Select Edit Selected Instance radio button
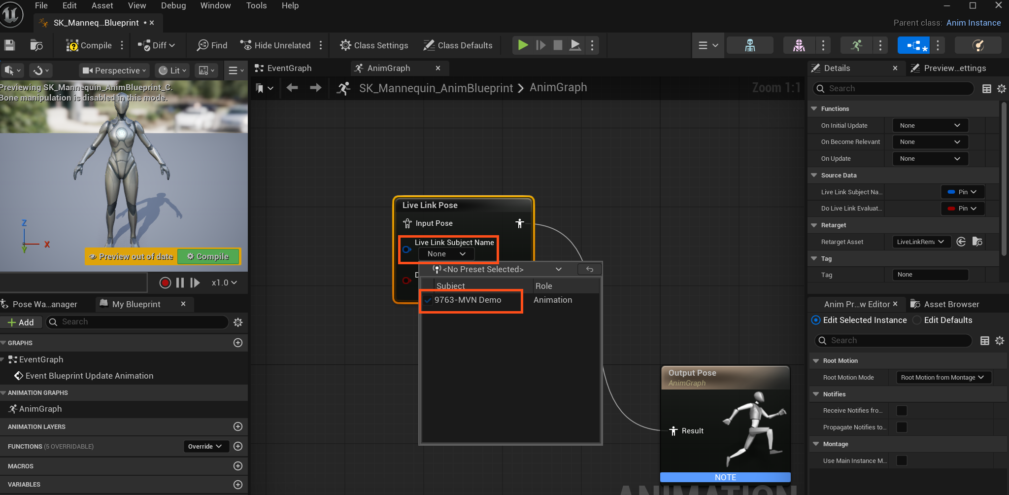The image size is (1009, 495). click(x=816, y=320)
